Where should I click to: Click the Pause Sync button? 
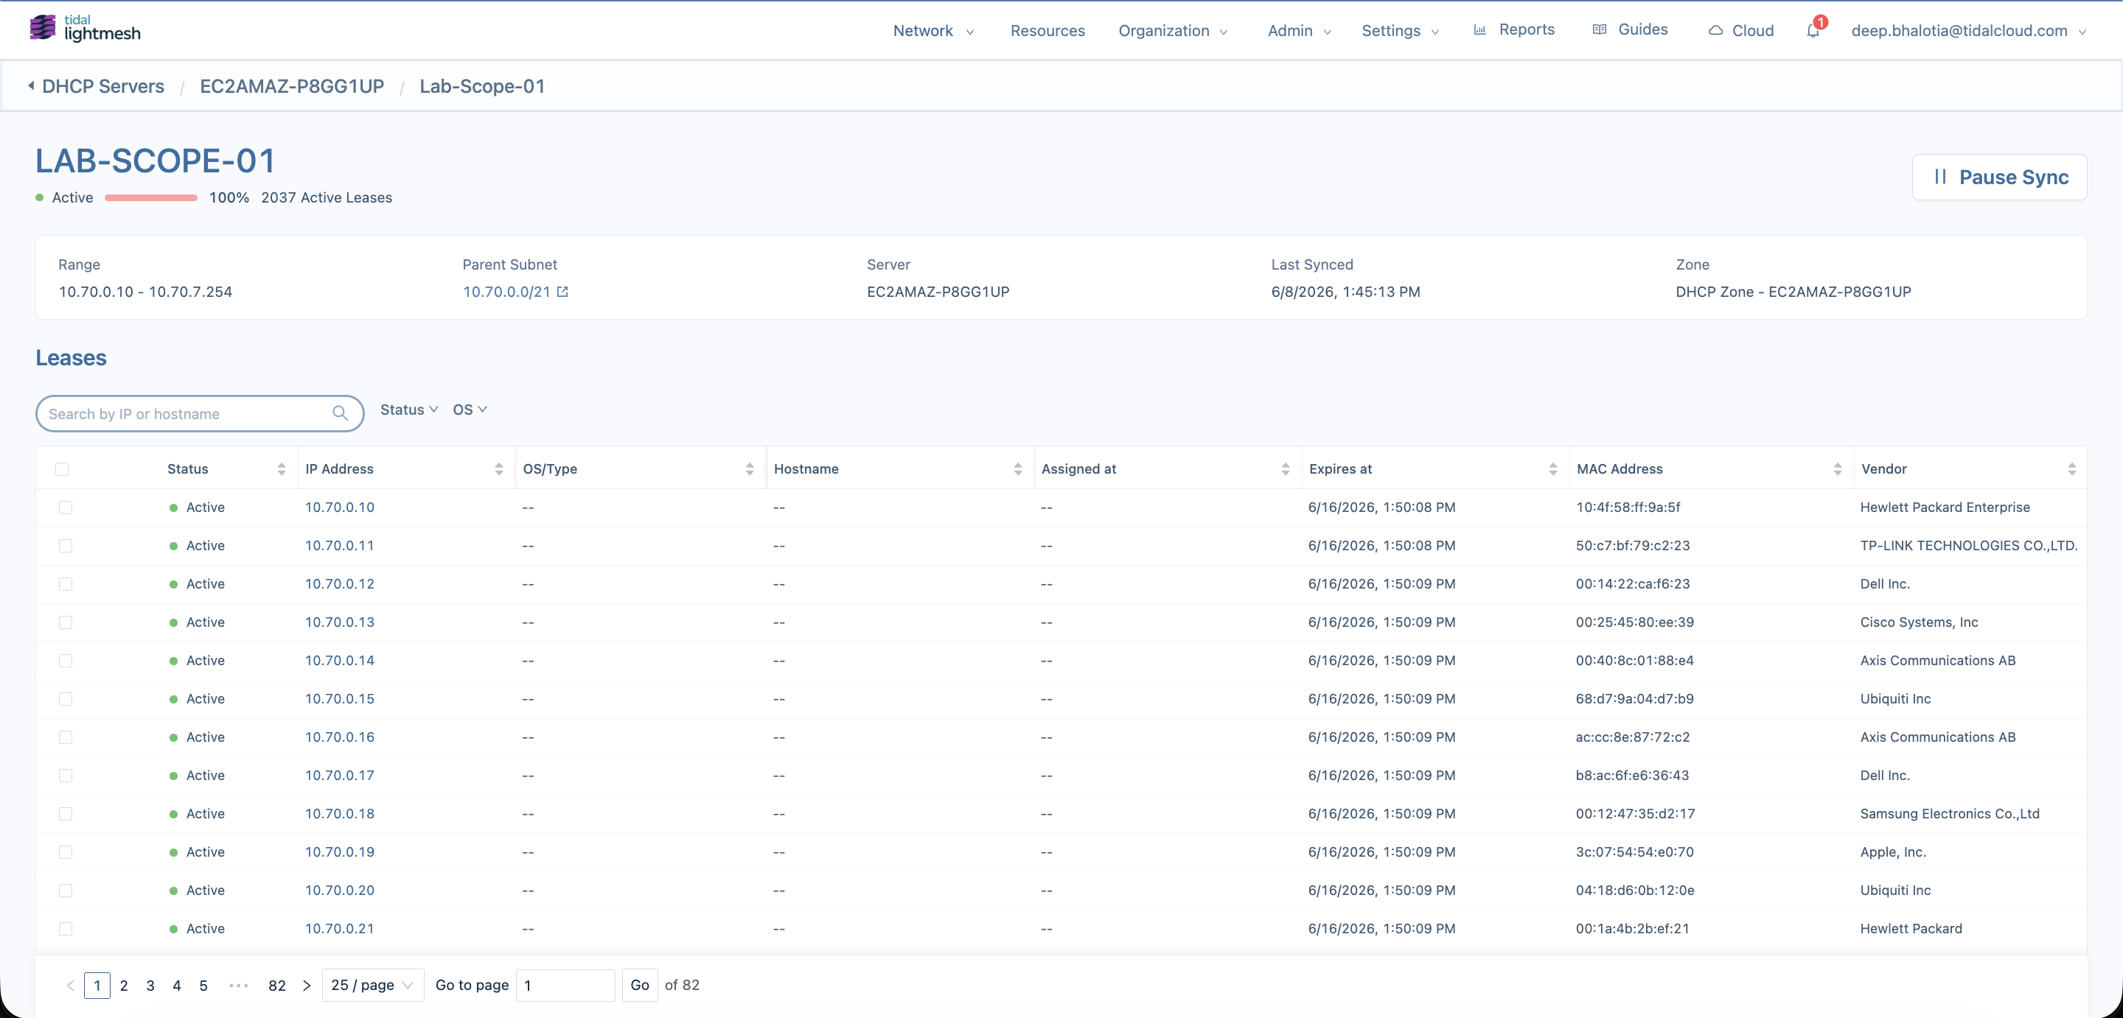pyautogui.click(x=1998, y=177)
